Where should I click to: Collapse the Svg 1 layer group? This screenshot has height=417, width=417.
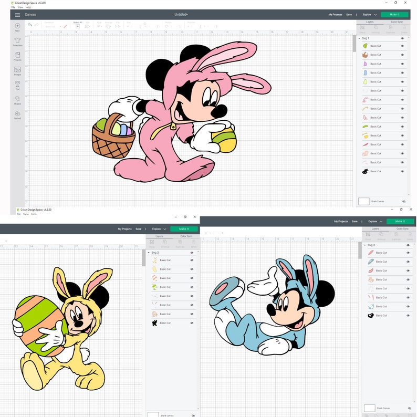(x=359, y=38)
